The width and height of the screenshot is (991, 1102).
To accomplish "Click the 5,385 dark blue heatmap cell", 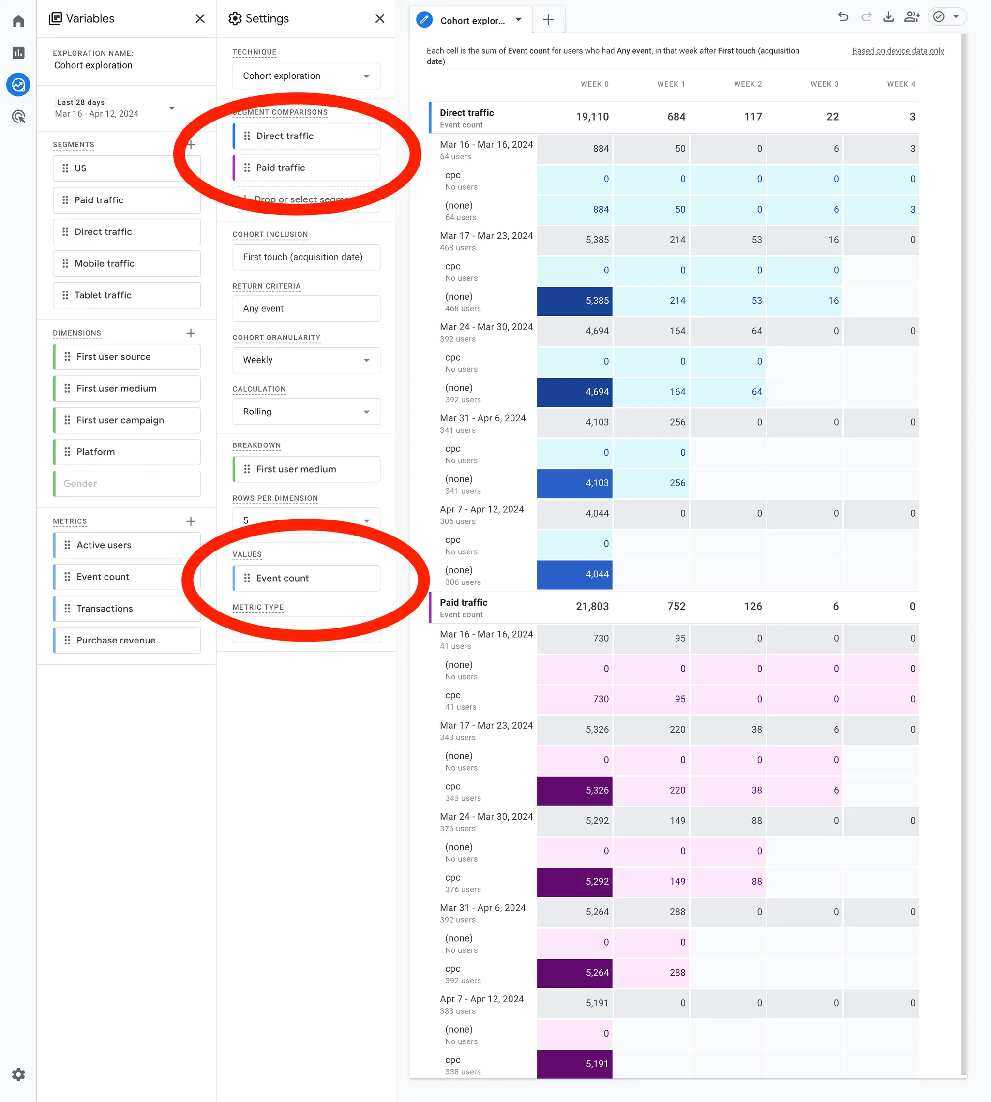I will point(574,301).
